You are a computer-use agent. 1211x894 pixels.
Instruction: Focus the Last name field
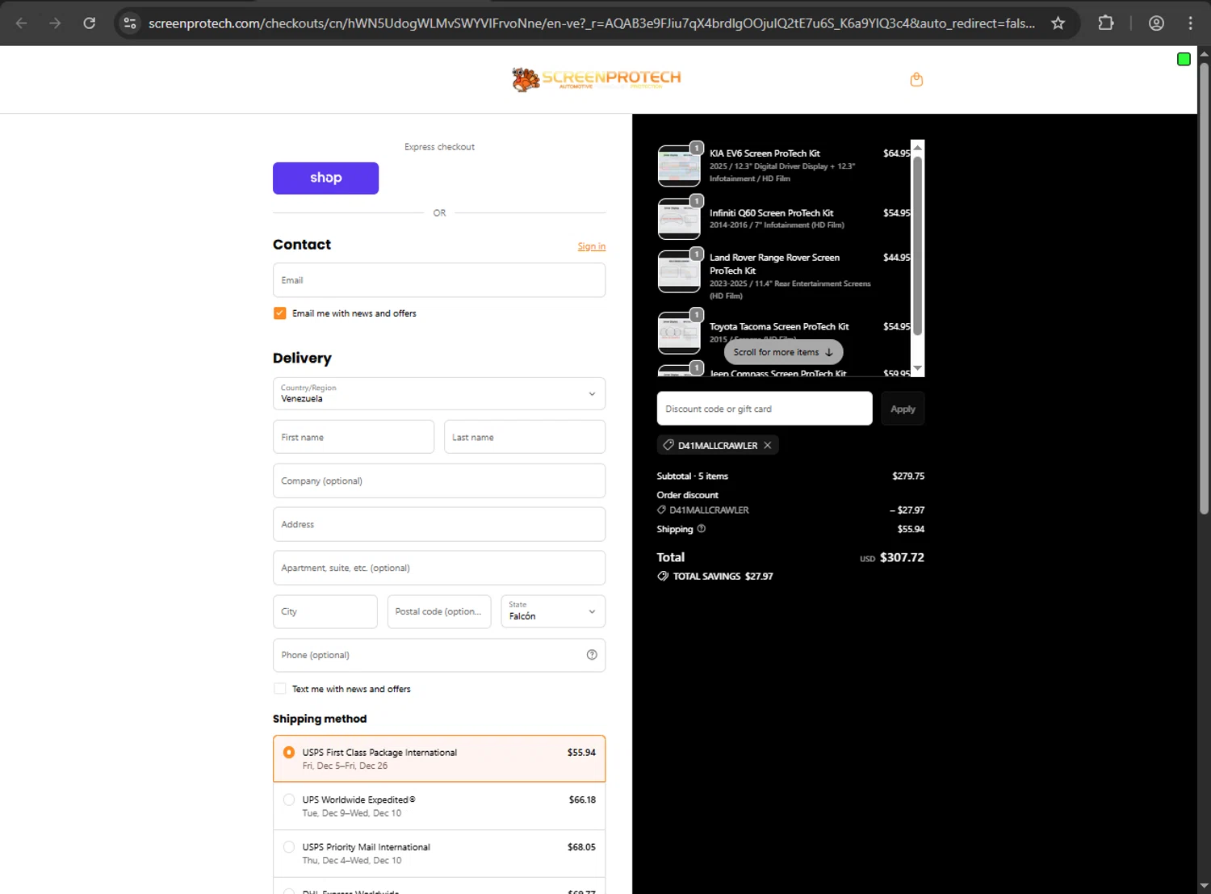(x=525, y=437)
